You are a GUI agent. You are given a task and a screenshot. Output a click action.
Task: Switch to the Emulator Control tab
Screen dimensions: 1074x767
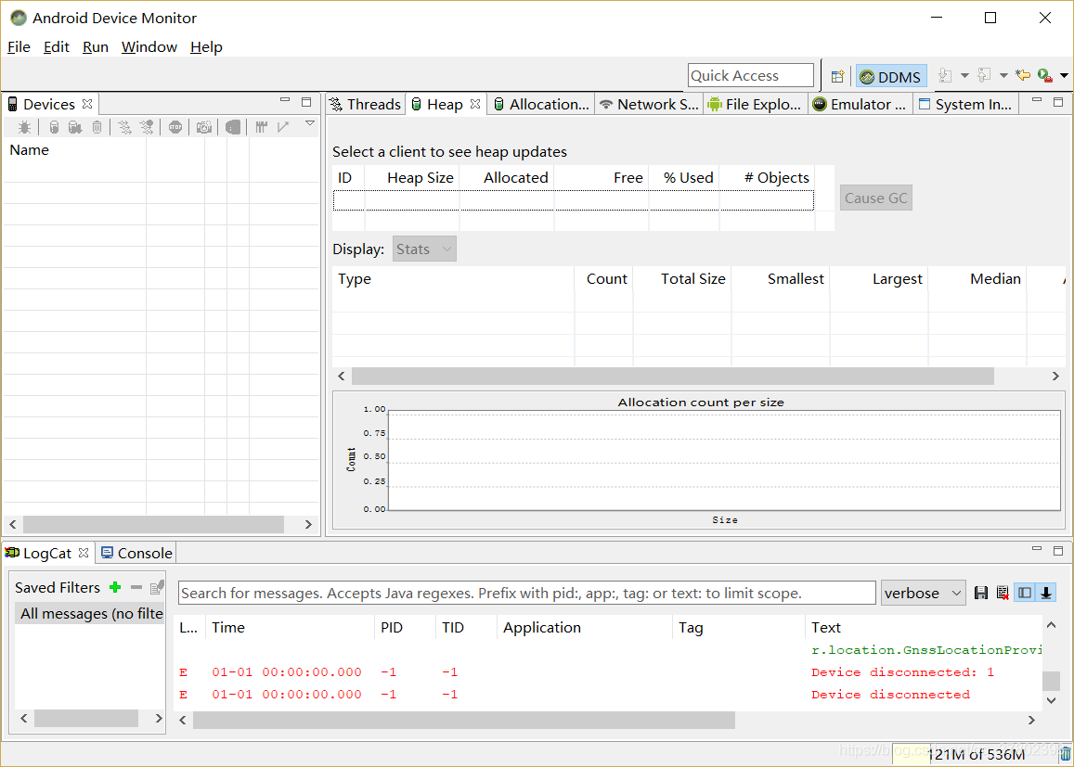coord(859,104)
